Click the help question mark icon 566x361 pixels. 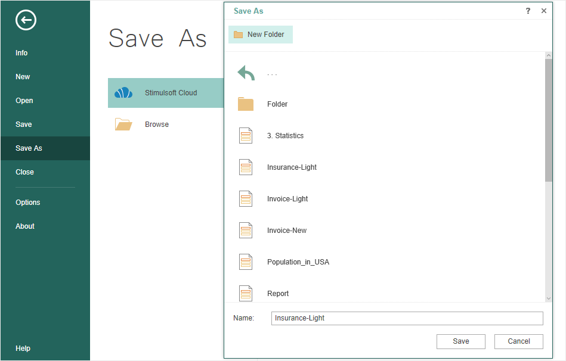(528, 11)
